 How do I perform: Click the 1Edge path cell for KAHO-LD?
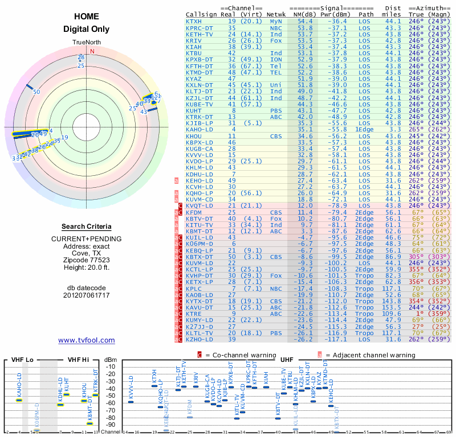(x=364, y=130)
